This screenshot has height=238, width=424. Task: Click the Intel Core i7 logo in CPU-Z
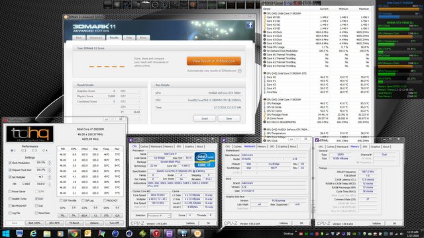point(205,160)
